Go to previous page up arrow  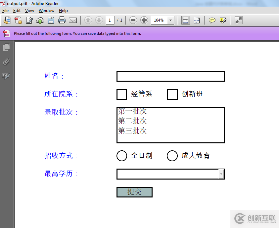tap(88, 20)
